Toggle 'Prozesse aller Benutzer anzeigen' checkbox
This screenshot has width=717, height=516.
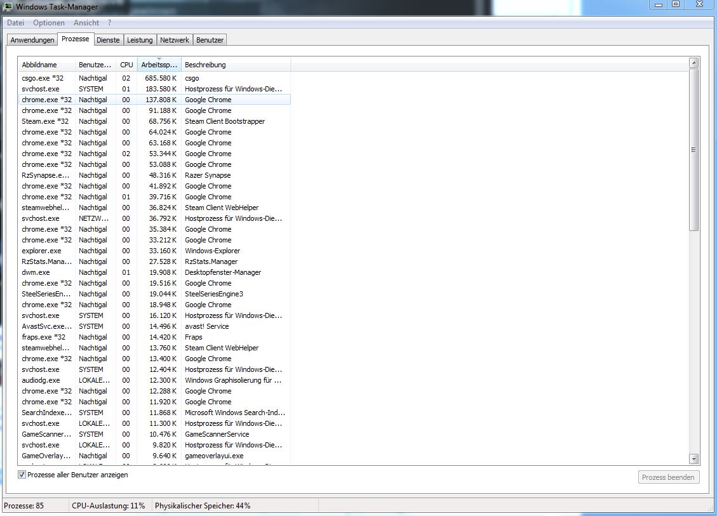[x=22, y=474]
